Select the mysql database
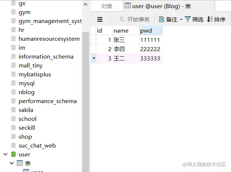The height and width of the screenshot is (172, 231). point(27,83)
